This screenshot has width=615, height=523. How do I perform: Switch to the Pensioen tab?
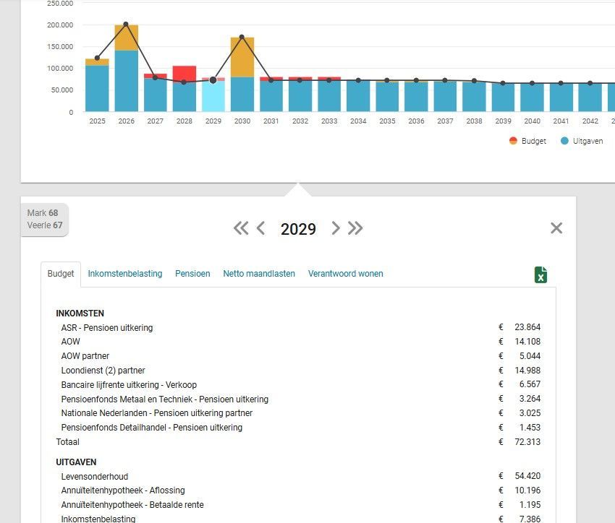(x=192, y=274)
